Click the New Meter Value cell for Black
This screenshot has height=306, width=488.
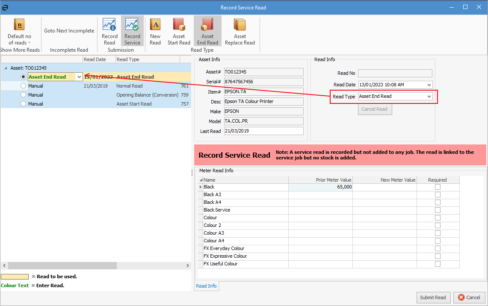pos(384,187)
